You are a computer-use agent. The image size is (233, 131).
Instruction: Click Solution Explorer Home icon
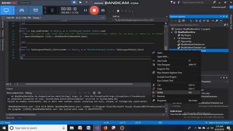pyautogui.click(x=179, y=21)
